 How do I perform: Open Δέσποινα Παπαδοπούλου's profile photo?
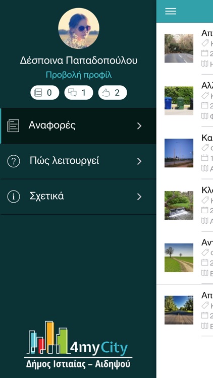pos(79,28)
